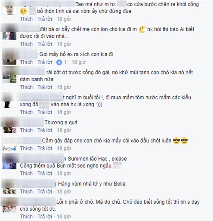The height and width of the screenshot is (221, 213).
Task: Click blurred author name of 'Thương e quá'
Action: tap(31, 122)
